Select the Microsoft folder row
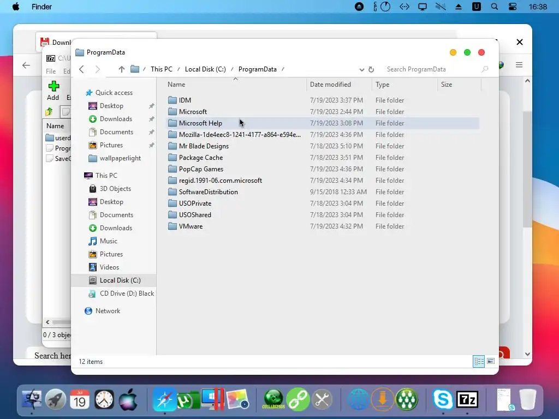The height and width of the screenshot is (419, 559). tap(323, 111)
